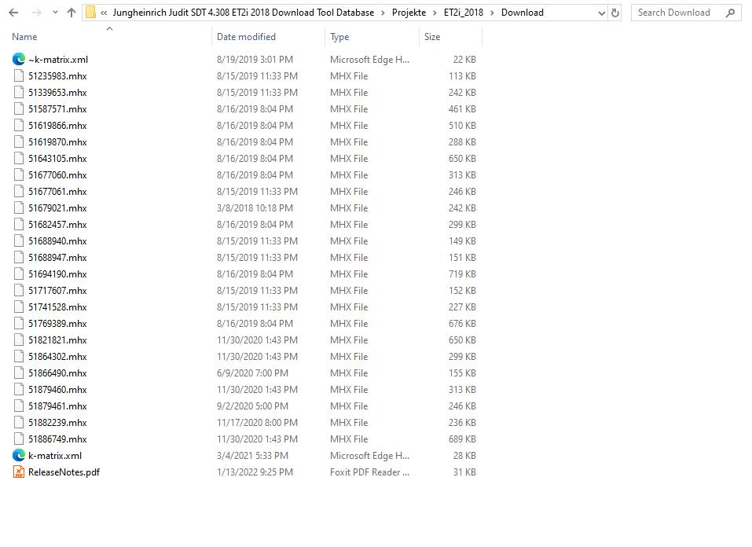Select file name 51886749.mhx

click(57, 439)
